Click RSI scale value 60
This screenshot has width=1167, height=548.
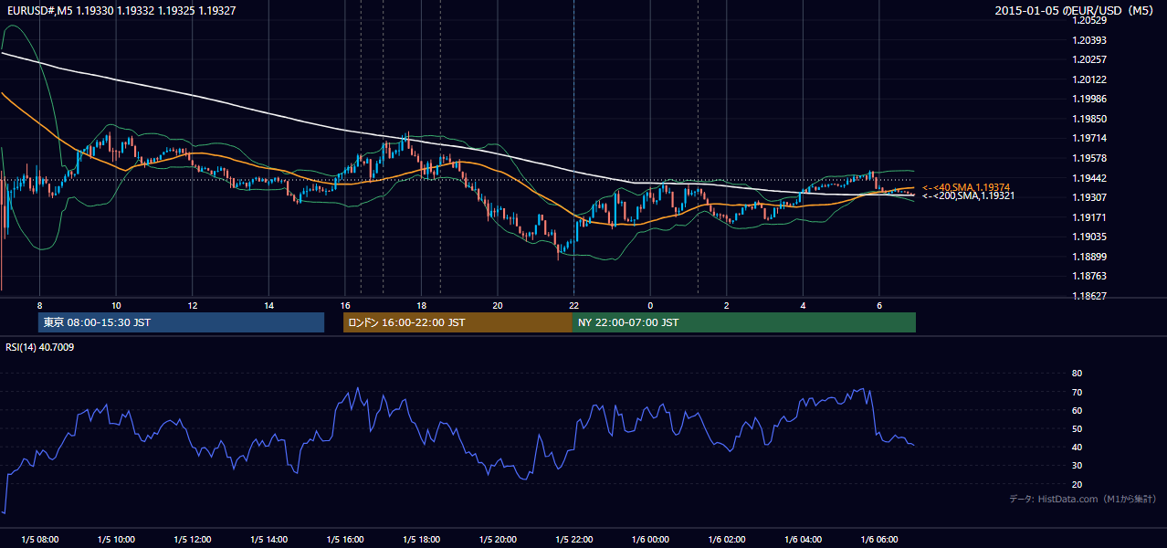coord(1077,410)
